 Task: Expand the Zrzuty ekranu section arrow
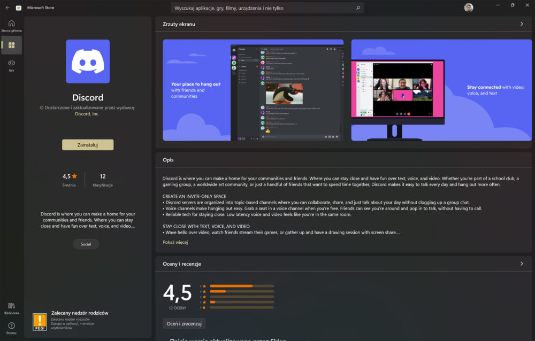pyautogui.click(x=521, y=24)
